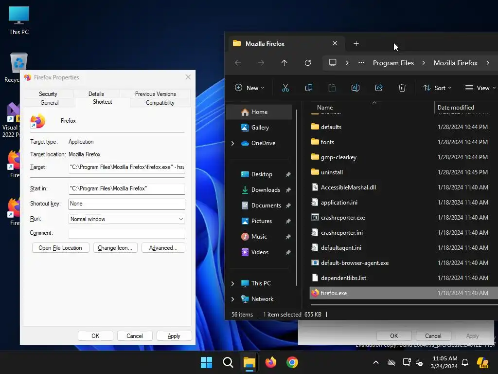Click pin icon next to Downloads

click(x=288, y=190)
